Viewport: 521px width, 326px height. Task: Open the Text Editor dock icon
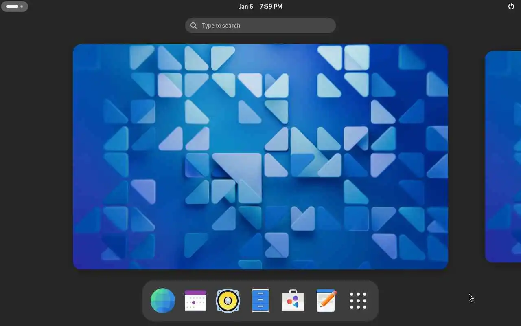(x=326, y=301)
